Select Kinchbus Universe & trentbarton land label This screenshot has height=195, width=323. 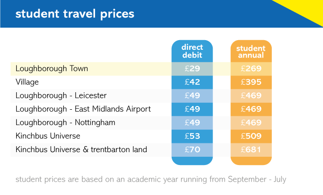pos(81,149)
